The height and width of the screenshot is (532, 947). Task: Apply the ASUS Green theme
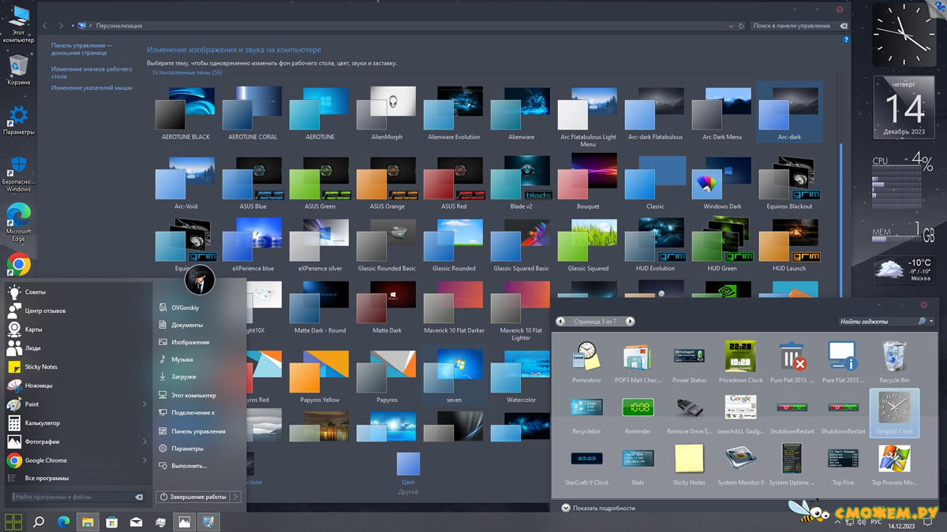click(320, 183)
